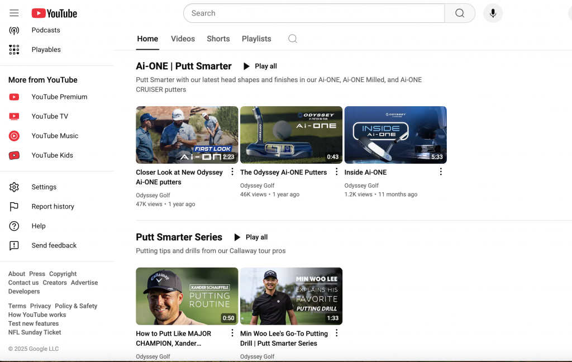This screenshot has width=572, height=362.
Task: Open the Privacy footer link
Action: pyautogui.click(x=40, y=306)
